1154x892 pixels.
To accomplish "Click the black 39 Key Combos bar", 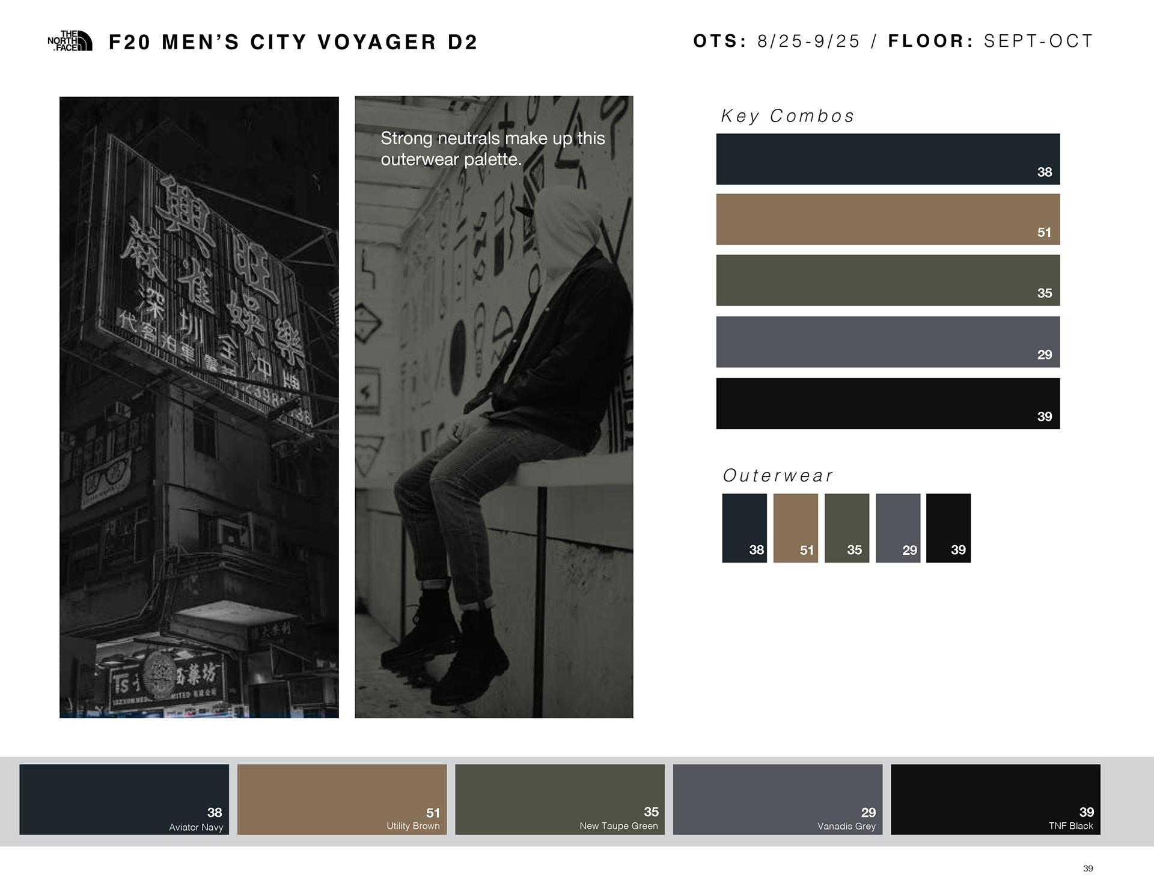I will pyautogui.click(x=888, y=403).
